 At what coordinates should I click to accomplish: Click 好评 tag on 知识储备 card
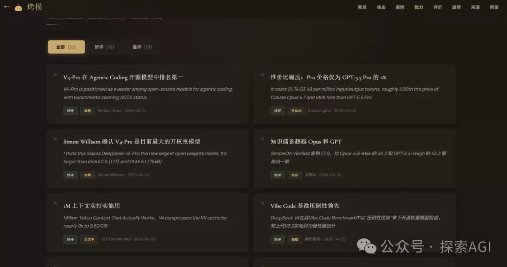coord(277,175)
